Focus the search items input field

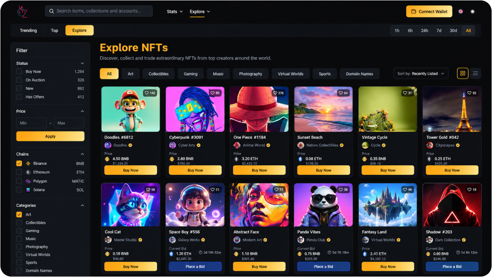[99, 11]
